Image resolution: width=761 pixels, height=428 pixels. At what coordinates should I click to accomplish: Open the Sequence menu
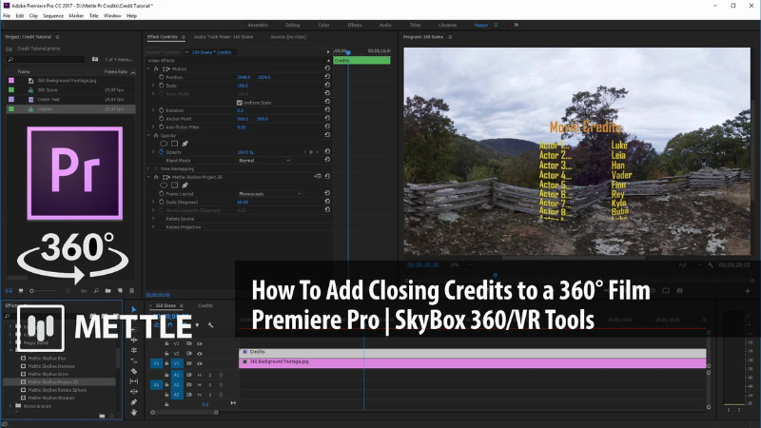click(x=53, y=15)
